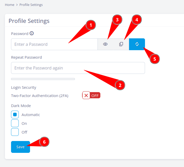Click the red callout marker numbered 1
The image size is (184, 167).
click(x=91, y=25)
